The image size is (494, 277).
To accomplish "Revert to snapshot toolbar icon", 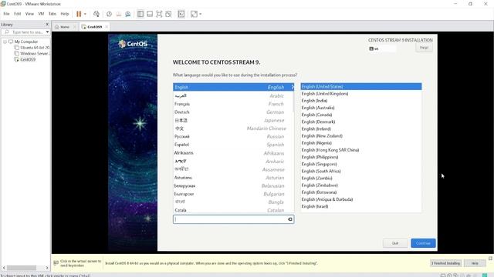I will pos(118,14).
